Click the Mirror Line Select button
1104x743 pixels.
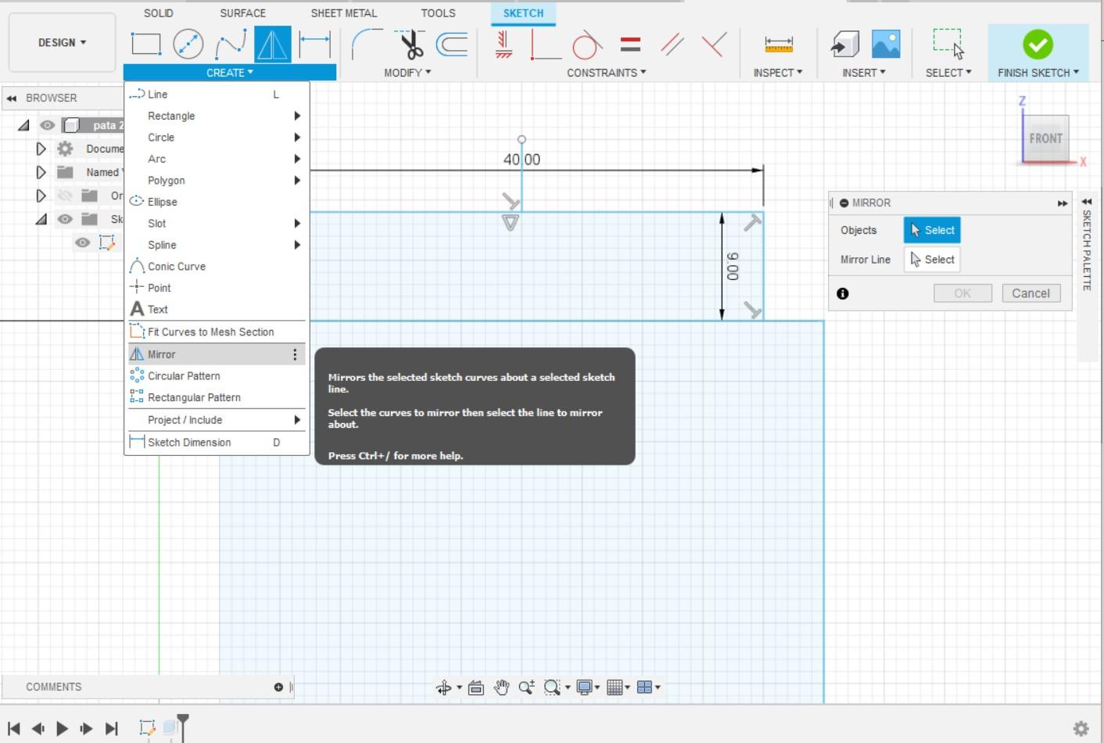(x=932, y=260)
